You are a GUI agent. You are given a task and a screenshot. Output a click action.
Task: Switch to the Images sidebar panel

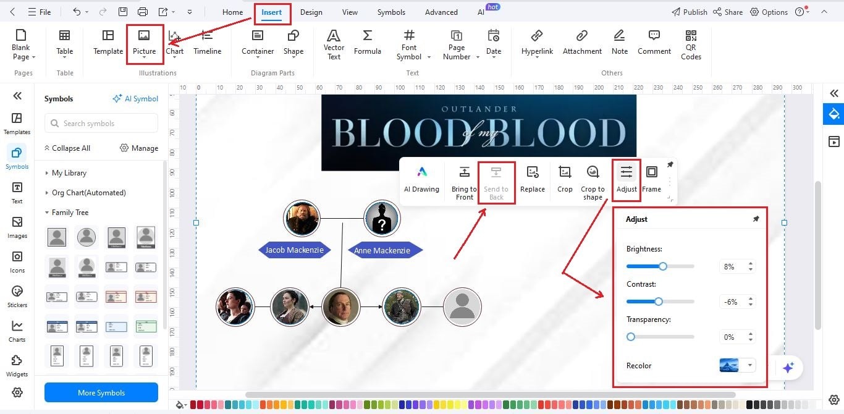click(17, 227)
